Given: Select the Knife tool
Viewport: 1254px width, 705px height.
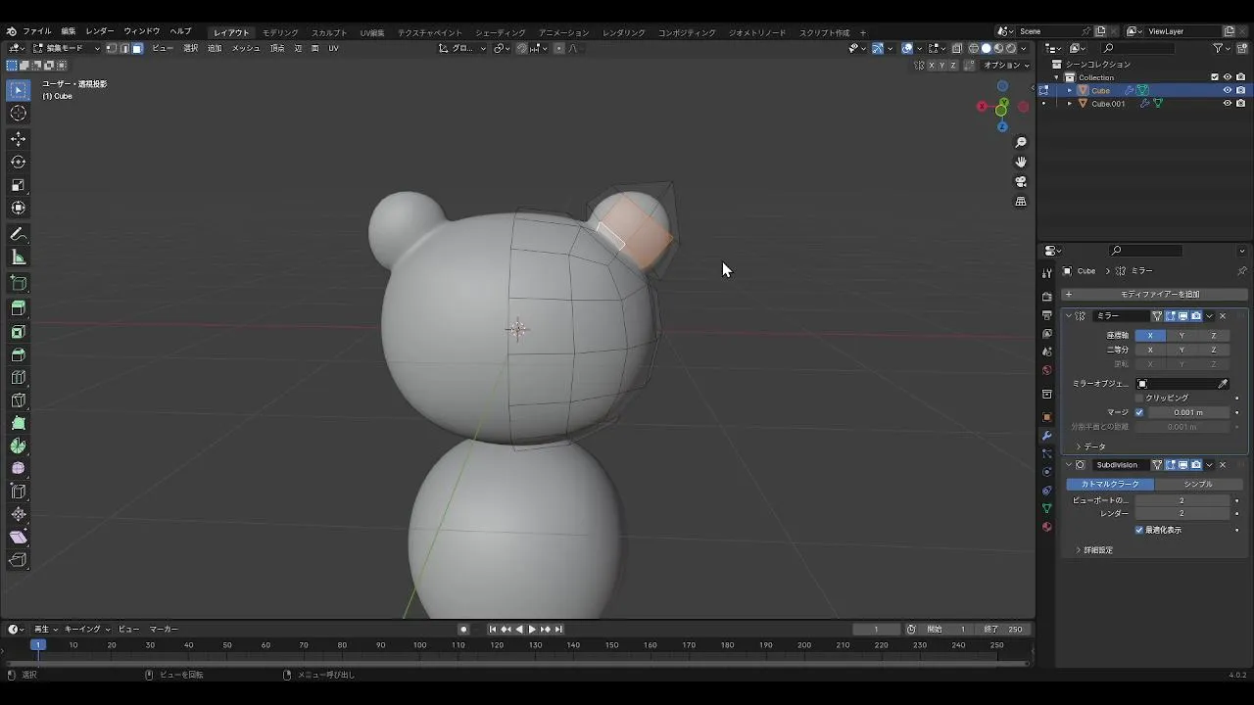Looking at the screenshot, I should pos(19,400).
